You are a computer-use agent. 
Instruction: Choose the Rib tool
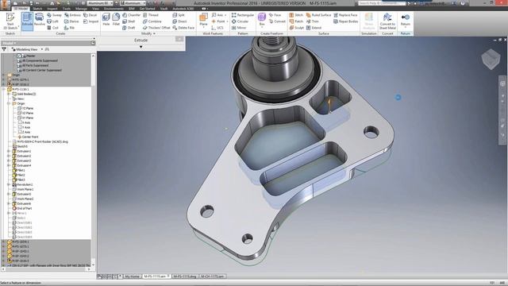(x=69, y=28)
